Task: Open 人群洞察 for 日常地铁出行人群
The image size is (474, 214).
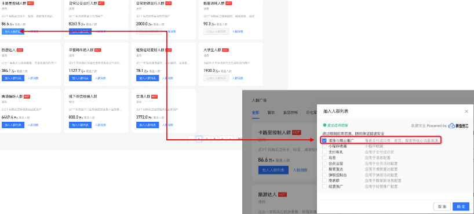Action: pyautogui.click(x=172, y=31)
